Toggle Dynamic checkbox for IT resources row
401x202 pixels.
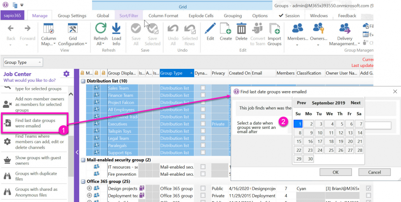pyautogui.click(x=203, y=167)
